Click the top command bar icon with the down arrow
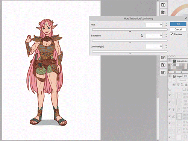188x141 pixels. (x=163, y=5)
